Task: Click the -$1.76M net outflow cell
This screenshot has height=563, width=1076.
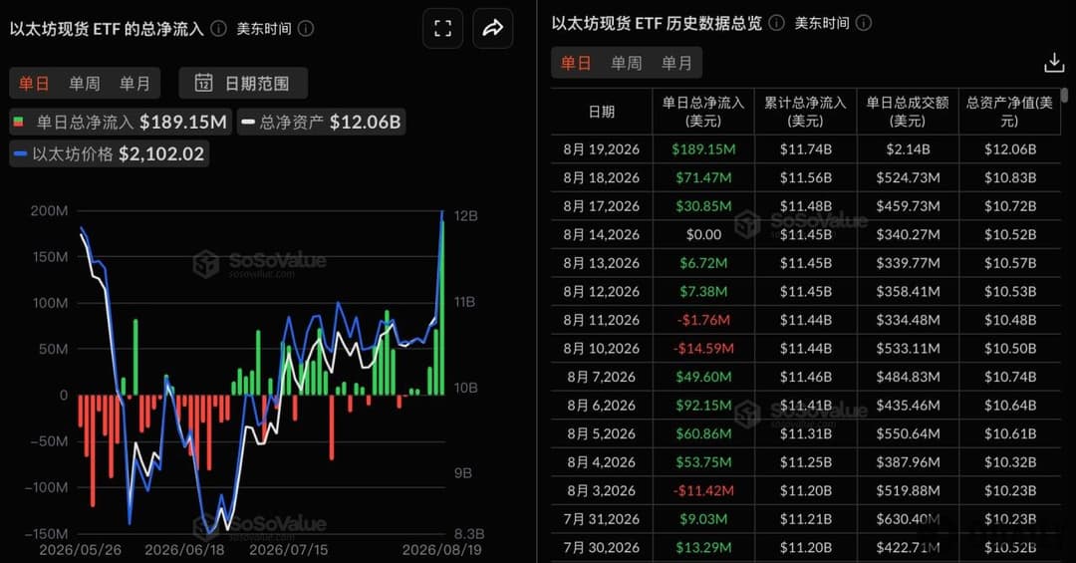Action: point(703,320)
